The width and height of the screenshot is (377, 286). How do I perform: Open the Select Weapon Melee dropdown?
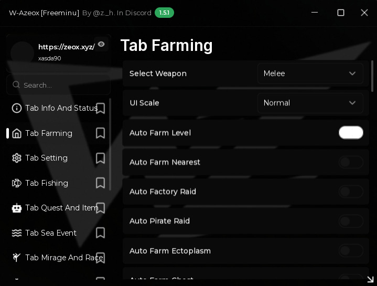tap(310, 73)
